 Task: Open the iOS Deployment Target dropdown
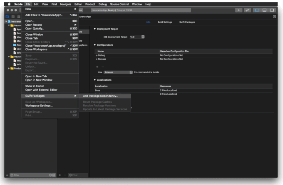(x=143, y=37)
